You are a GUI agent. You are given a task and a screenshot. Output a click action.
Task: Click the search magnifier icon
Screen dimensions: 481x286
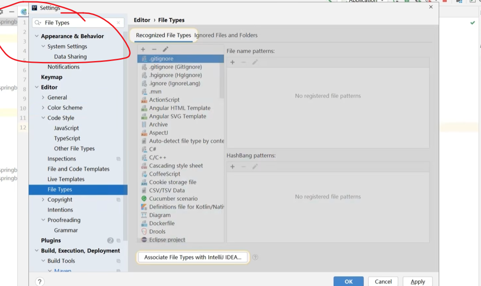(38, 23)
